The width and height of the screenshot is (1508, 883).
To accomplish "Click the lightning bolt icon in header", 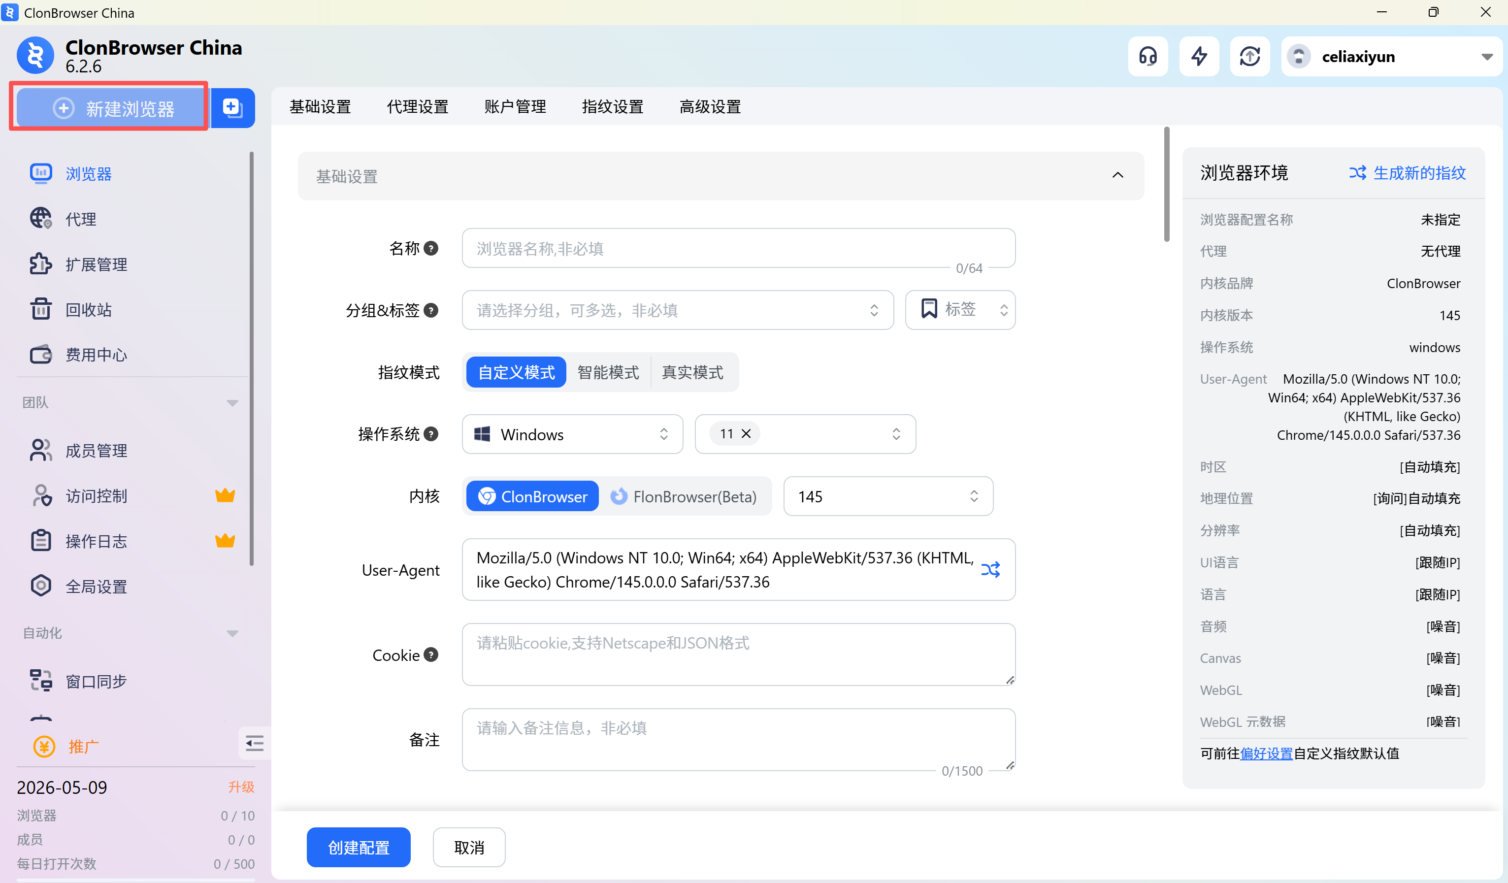I will [1199, 56].
